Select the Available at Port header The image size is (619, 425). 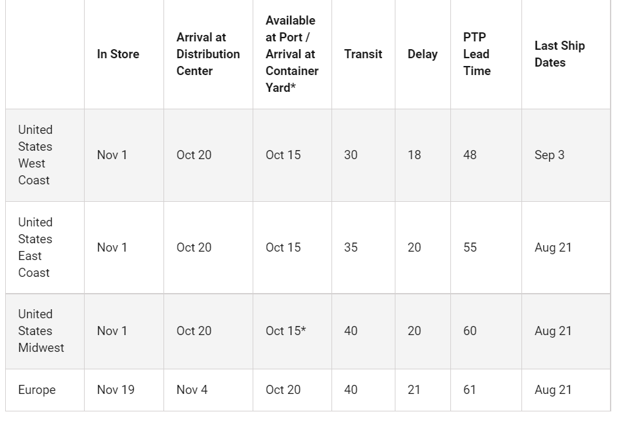[x=292, y=54]
